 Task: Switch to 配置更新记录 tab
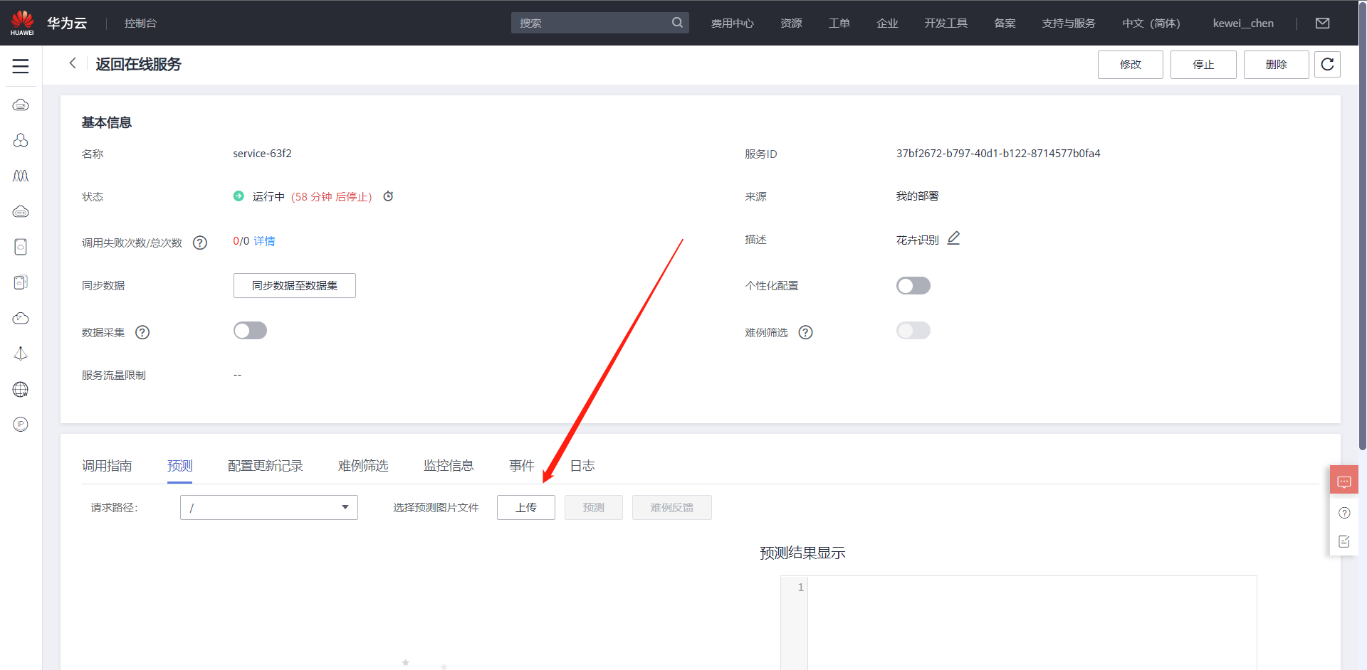(x=266, y=466)
